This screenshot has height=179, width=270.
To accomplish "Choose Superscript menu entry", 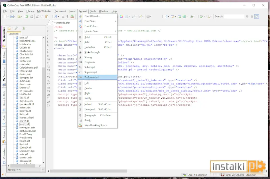I will [98, 72].
